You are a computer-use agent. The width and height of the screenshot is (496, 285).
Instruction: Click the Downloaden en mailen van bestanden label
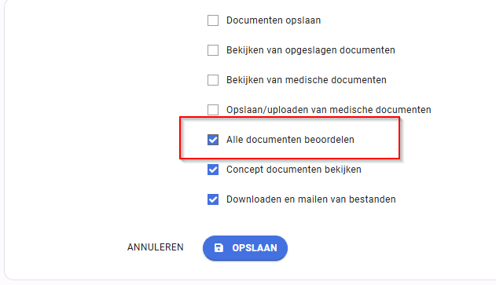click(311, 199)
